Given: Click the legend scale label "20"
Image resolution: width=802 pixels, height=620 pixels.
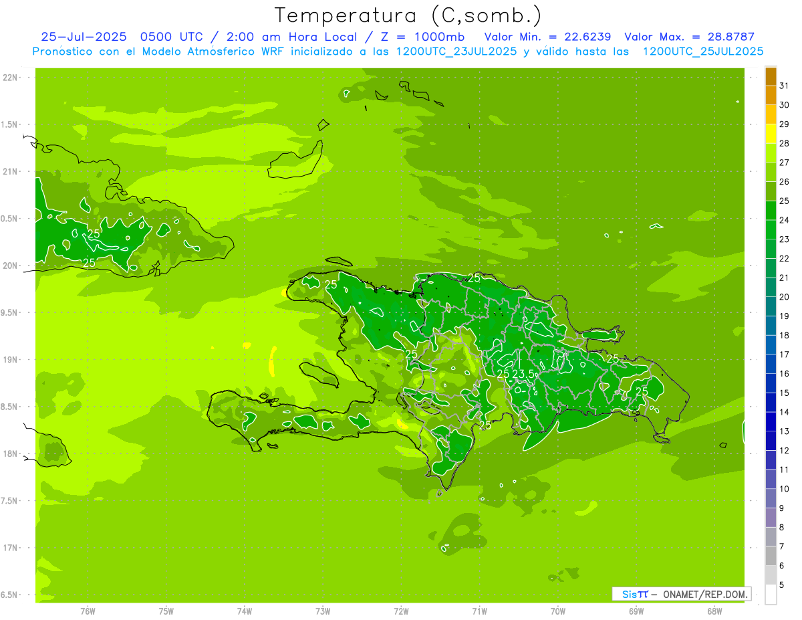Looking at the screenshot, I should click(x=784, y=297).
